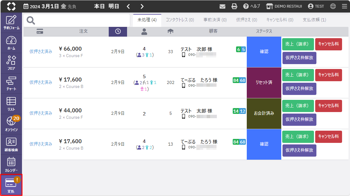
Task: Switch to 仮押さえ (0) tab
Action: pyautogui.click(x=246, y=20)
